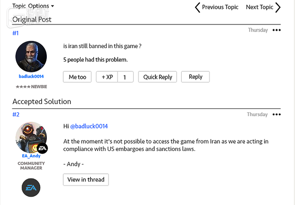This screenshot has height=205, width=295.
Task: Open three-dot menu on post #2
Action: [277, 115]
